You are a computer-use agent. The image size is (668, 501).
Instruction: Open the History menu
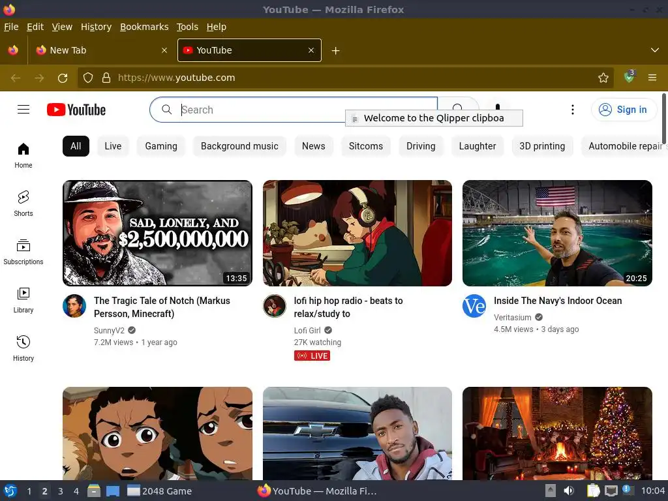point(97,27)
